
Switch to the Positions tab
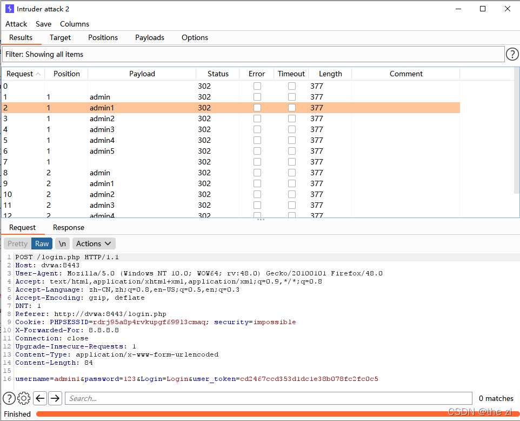[103, 37]
